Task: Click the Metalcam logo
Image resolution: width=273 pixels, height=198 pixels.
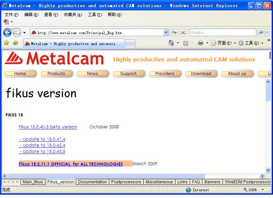Action: click(x=54, y=58)
